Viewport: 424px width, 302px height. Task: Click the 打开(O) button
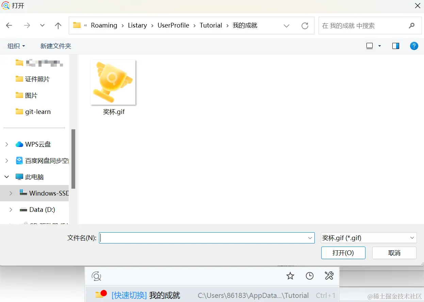point(343,253)
